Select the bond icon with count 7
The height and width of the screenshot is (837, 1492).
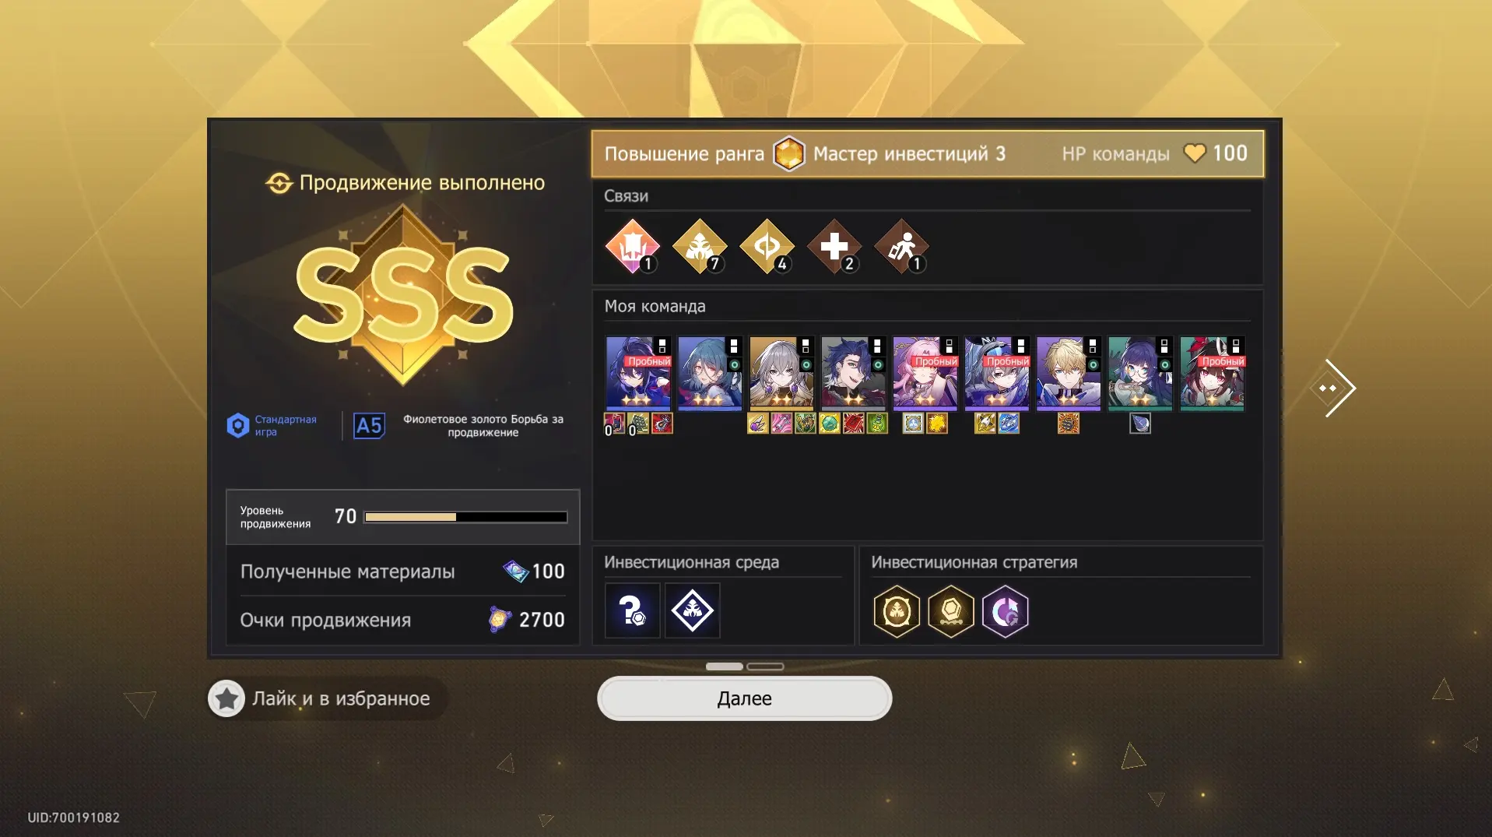699,246
